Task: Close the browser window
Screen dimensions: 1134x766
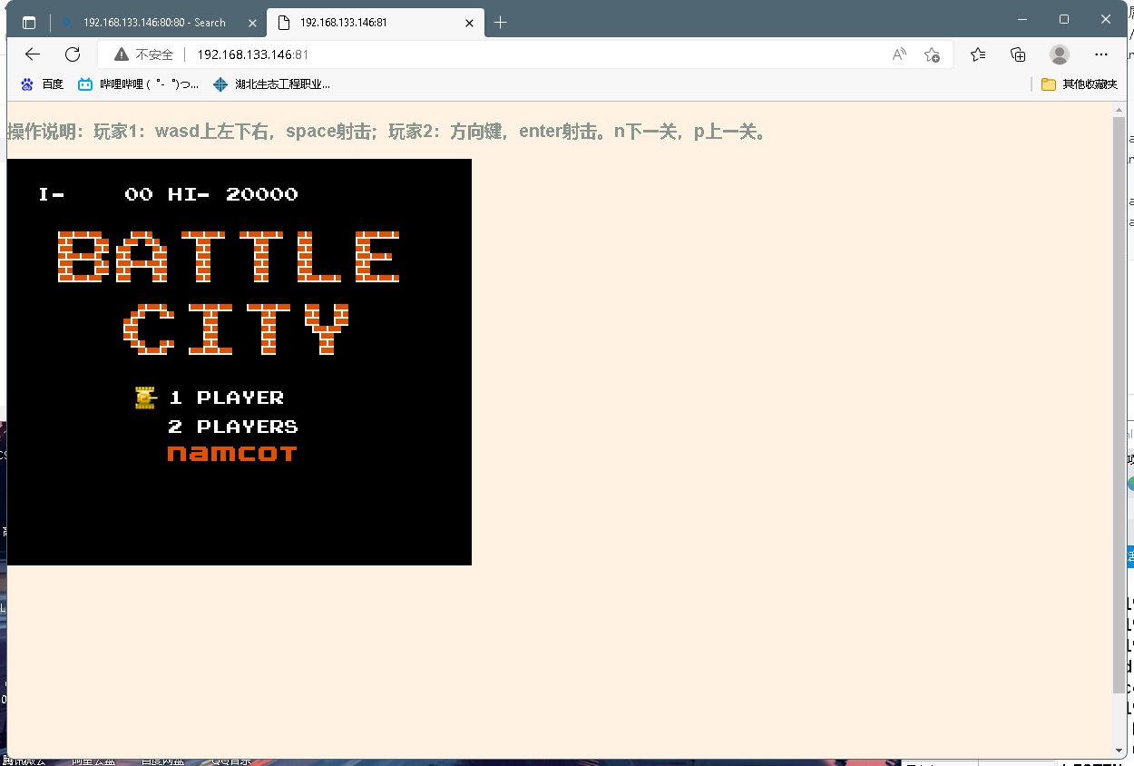Action: (1106, 19)
